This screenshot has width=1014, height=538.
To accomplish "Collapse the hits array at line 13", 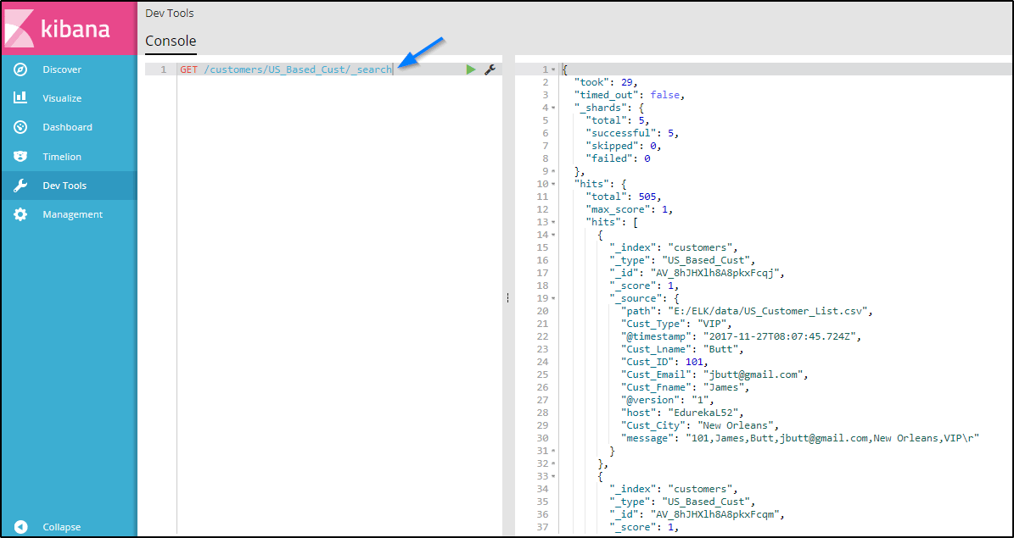I will point(553,222).
